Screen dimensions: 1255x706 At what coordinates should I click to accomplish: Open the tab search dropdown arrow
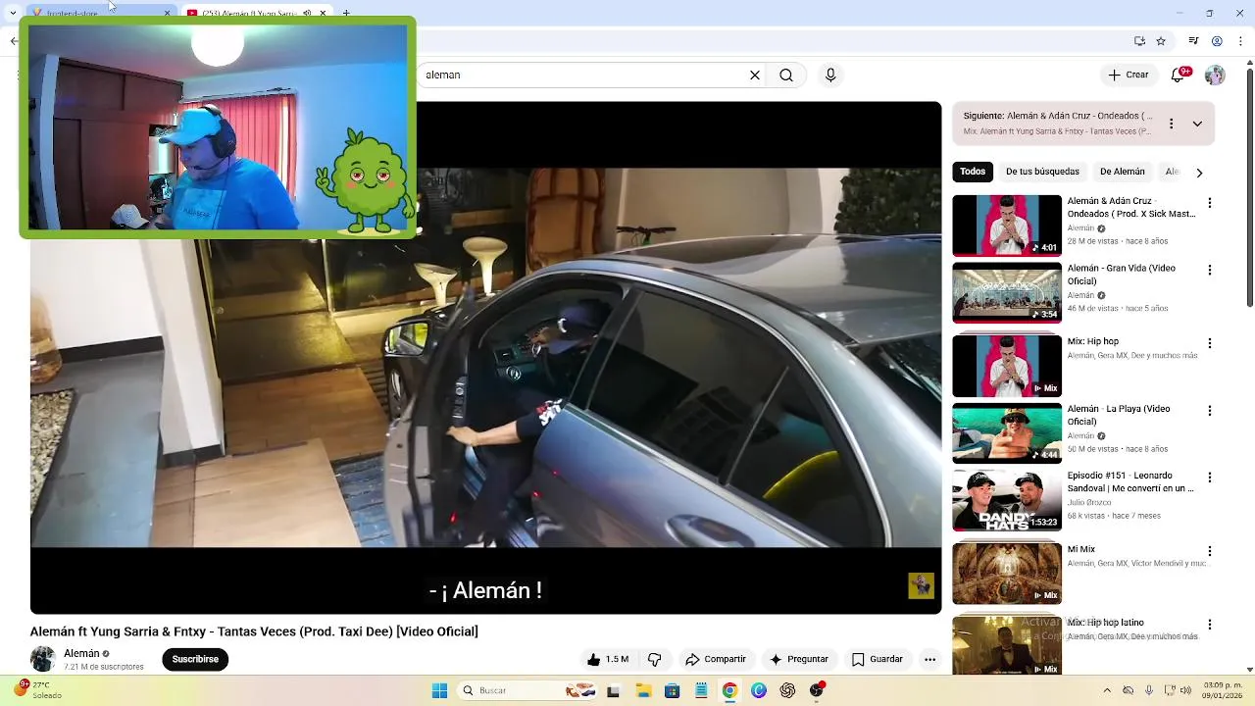point(13,13)
